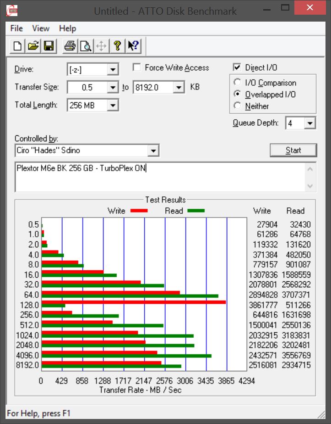Choose the Neither radio button
This screenshot has width=331, height=424.
tap(237, 106)
